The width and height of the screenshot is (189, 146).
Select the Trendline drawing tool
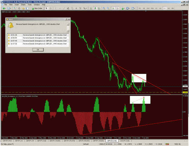coord(64,8)
